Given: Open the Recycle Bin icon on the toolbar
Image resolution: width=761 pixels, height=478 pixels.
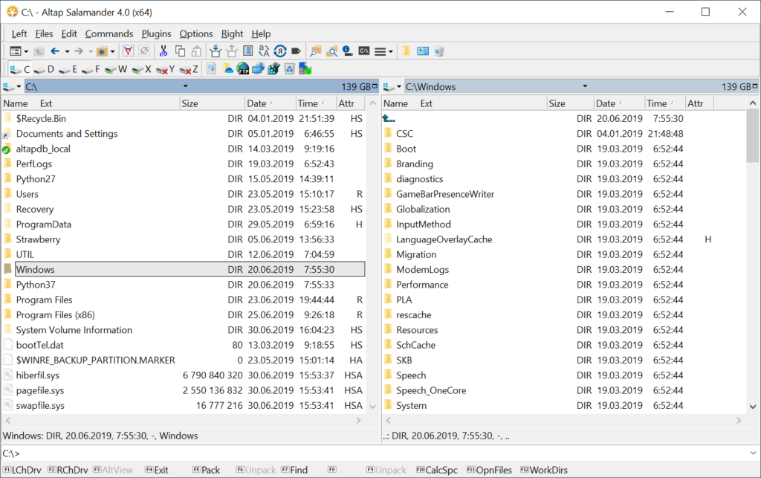Looking at the screenshot, I should tap(289, 68).
